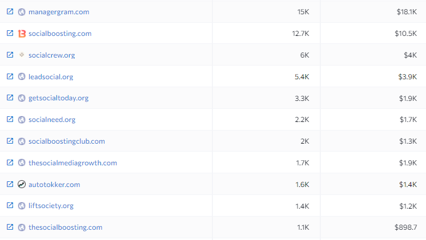Open the socialboosting.com domain link
426x240 pixels.
point(60,34)
